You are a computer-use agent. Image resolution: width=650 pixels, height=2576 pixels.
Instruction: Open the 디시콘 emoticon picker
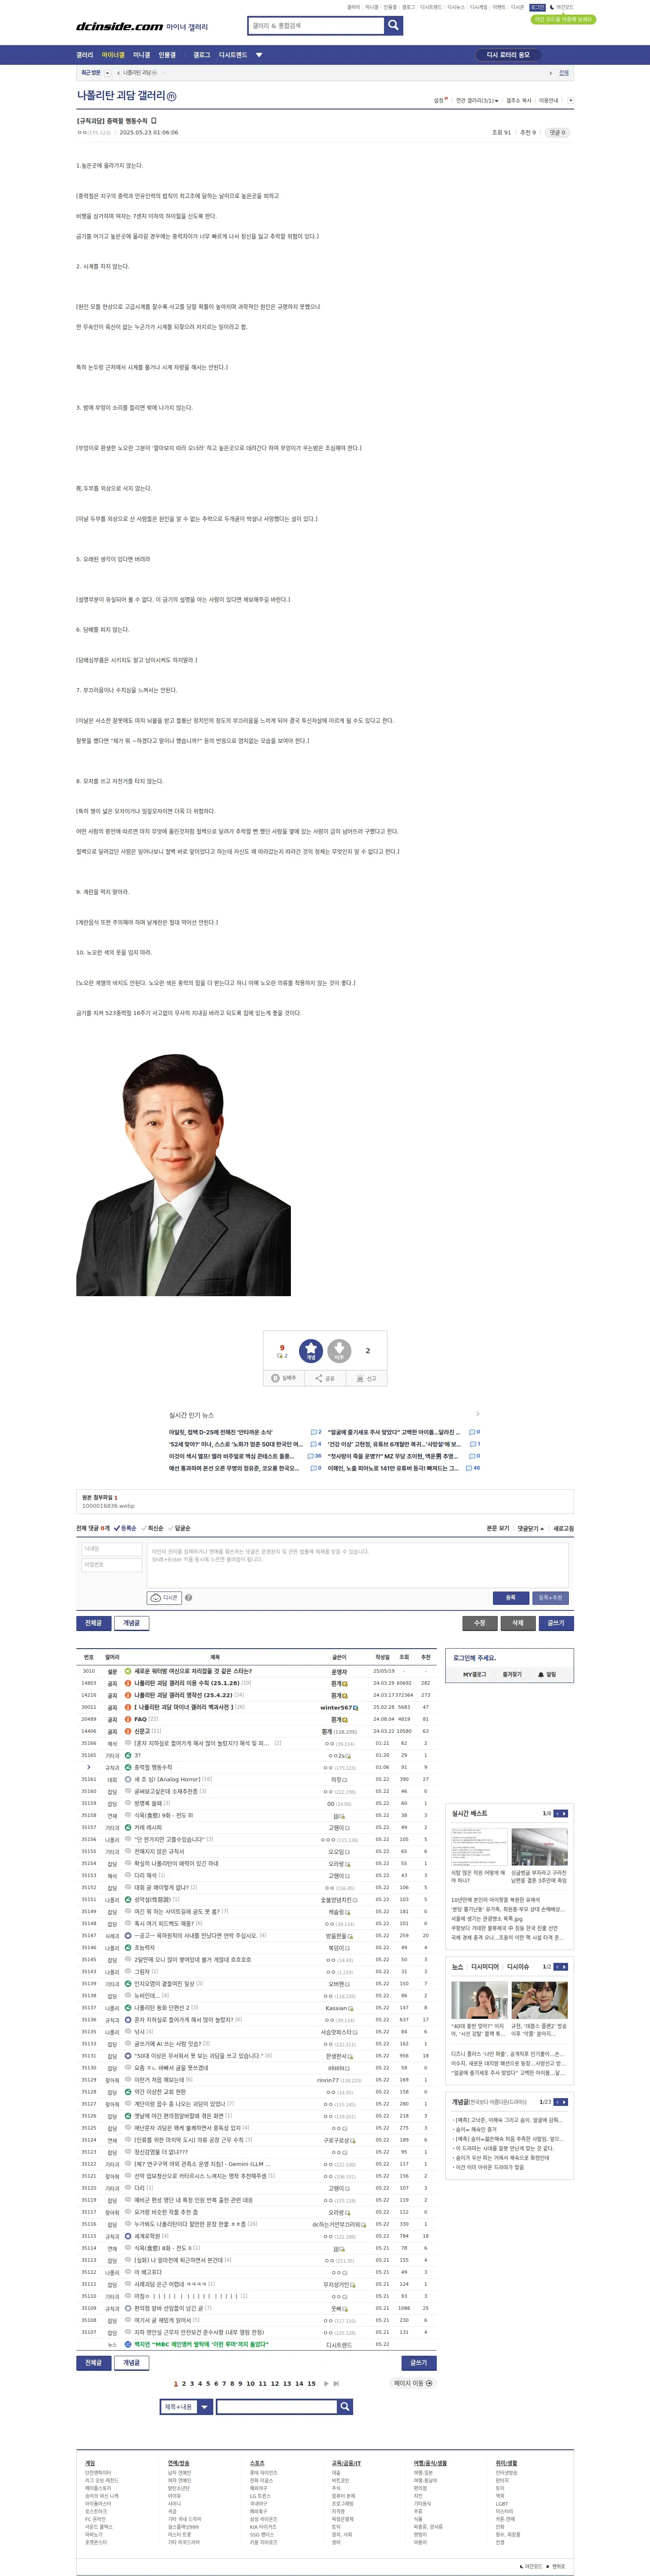coord(163,1597)
